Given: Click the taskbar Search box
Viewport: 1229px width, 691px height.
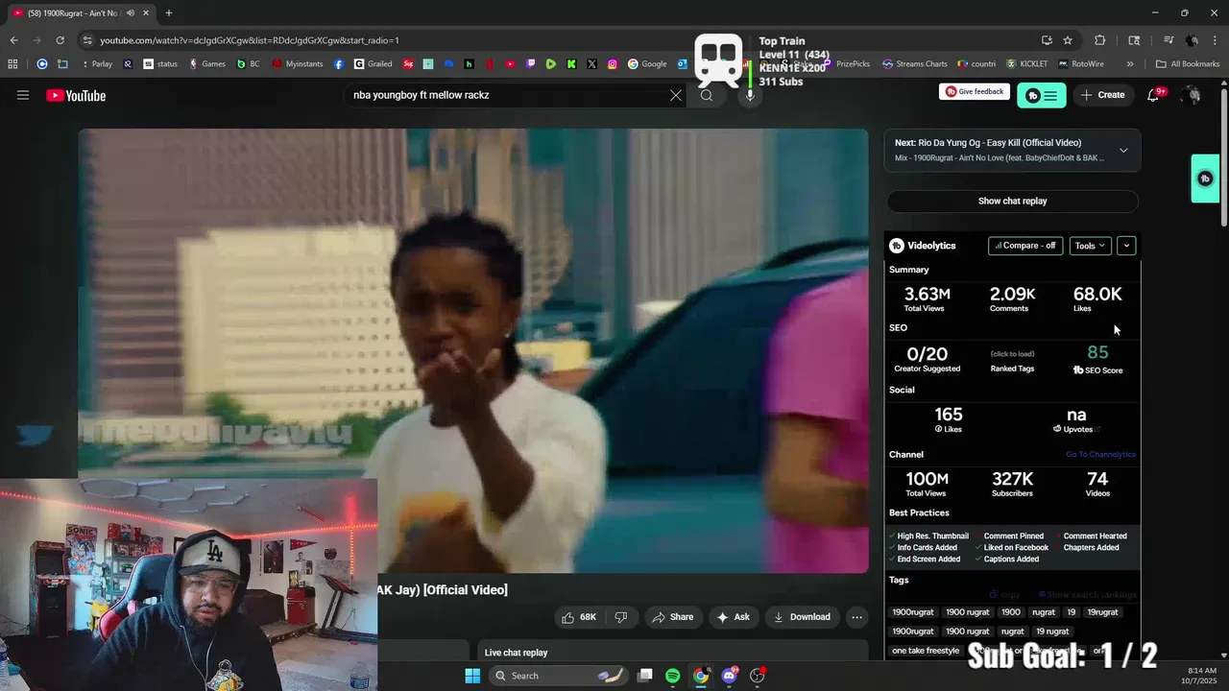Looking at the screenshot, I should 559,676.
